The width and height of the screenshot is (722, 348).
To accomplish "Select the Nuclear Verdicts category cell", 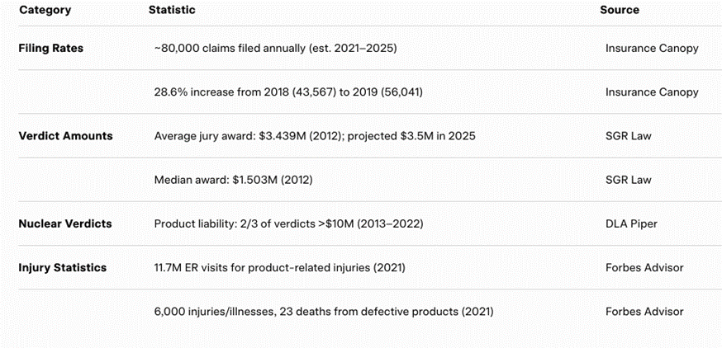I will (x=64, y=223).
